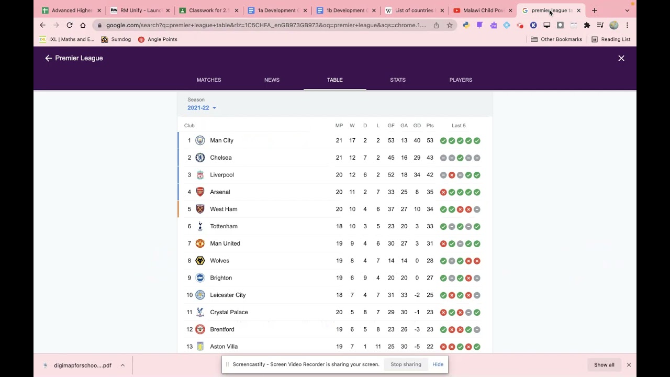Click the Liverpool club crest
The image size is (670, 377).
click(x=200, y=175)
